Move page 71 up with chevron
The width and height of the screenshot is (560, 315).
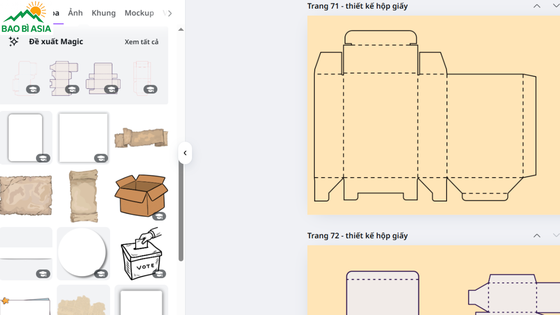click(537, 6)
